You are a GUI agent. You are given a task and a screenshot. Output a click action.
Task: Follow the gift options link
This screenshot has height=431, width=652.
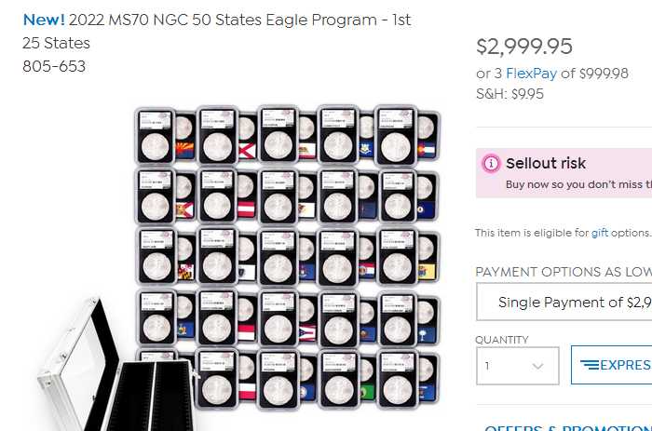599,233
